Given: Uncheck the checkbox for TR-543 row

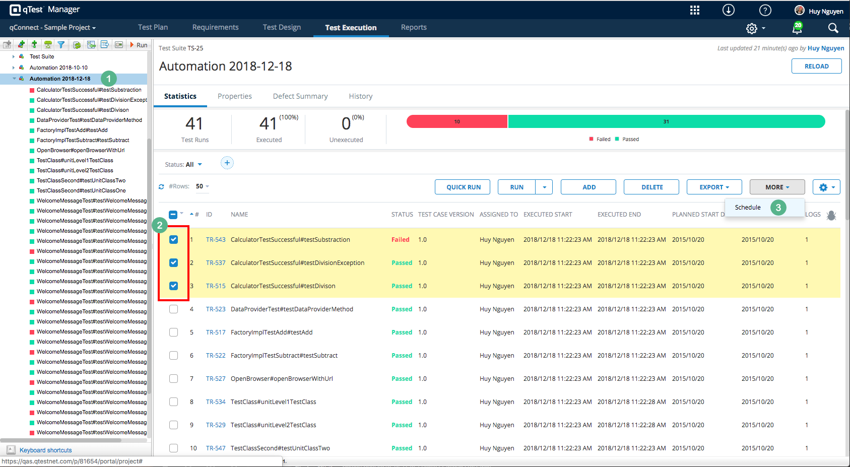Looking at the screenshot, I should coord(173,240).
